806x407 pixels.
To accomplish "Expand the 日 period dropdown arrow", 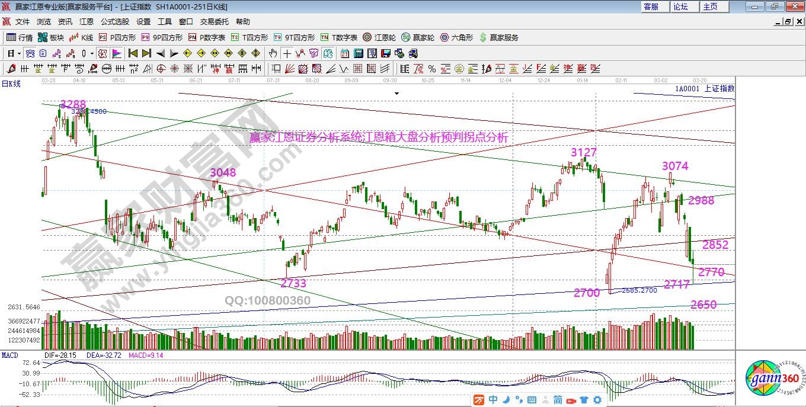I will 19,53.
